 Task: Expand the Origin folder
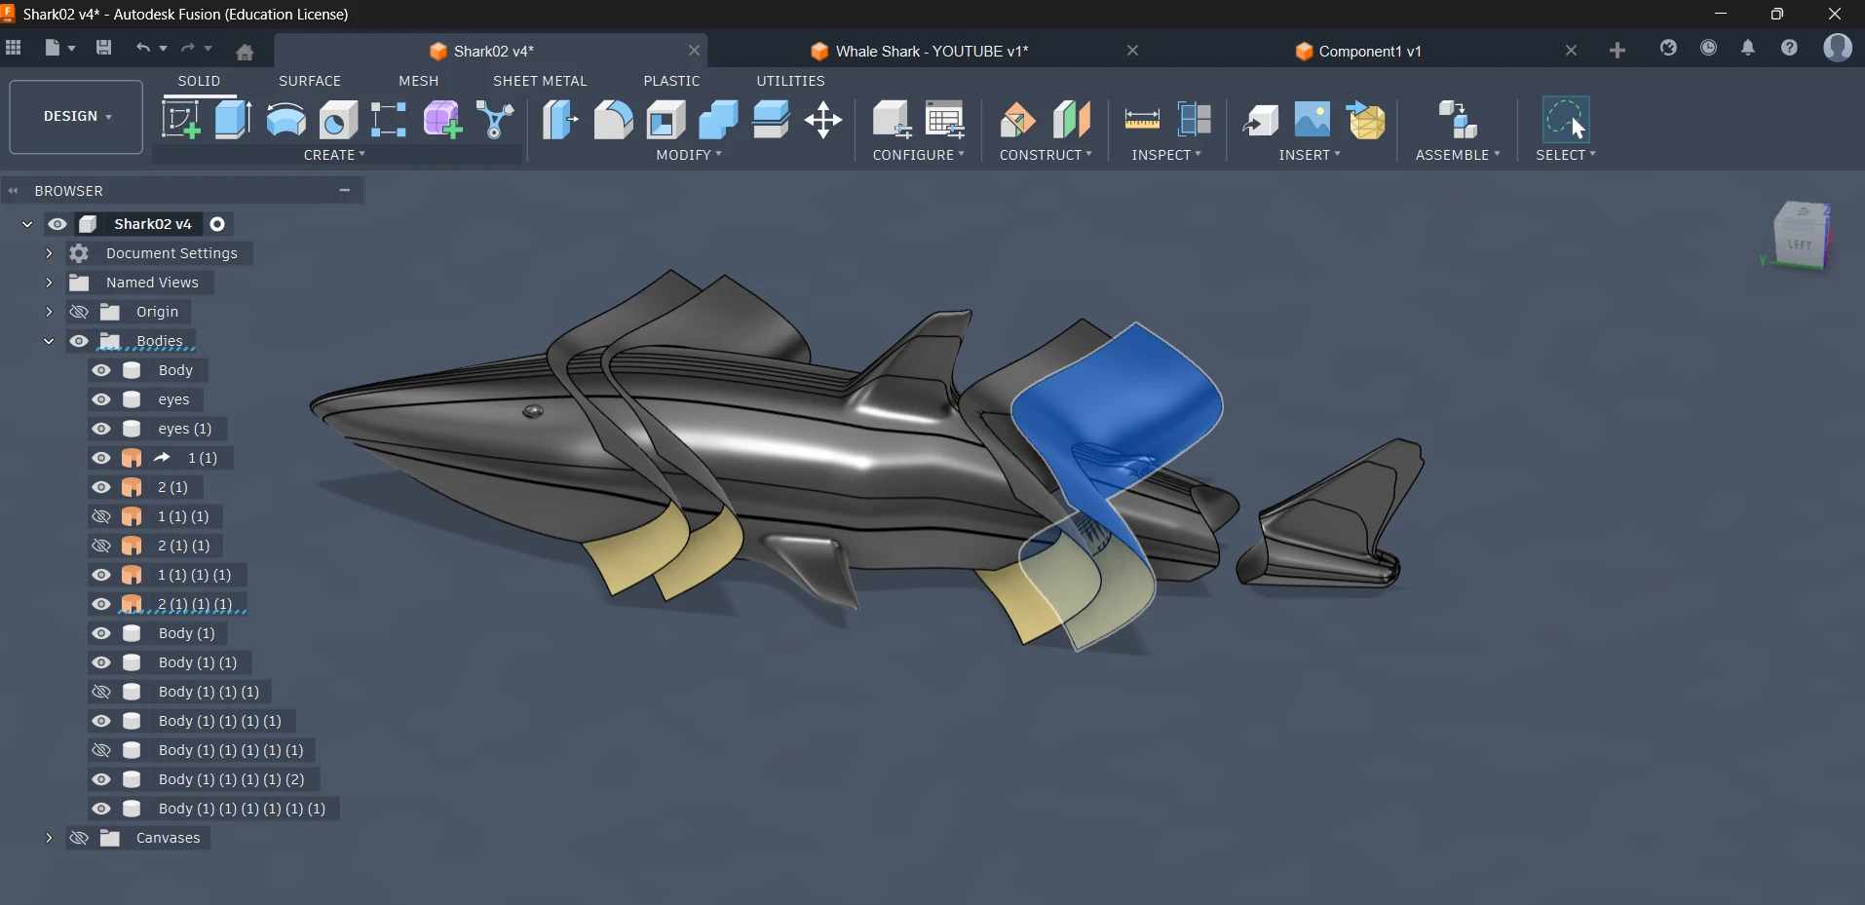[49, 312]
